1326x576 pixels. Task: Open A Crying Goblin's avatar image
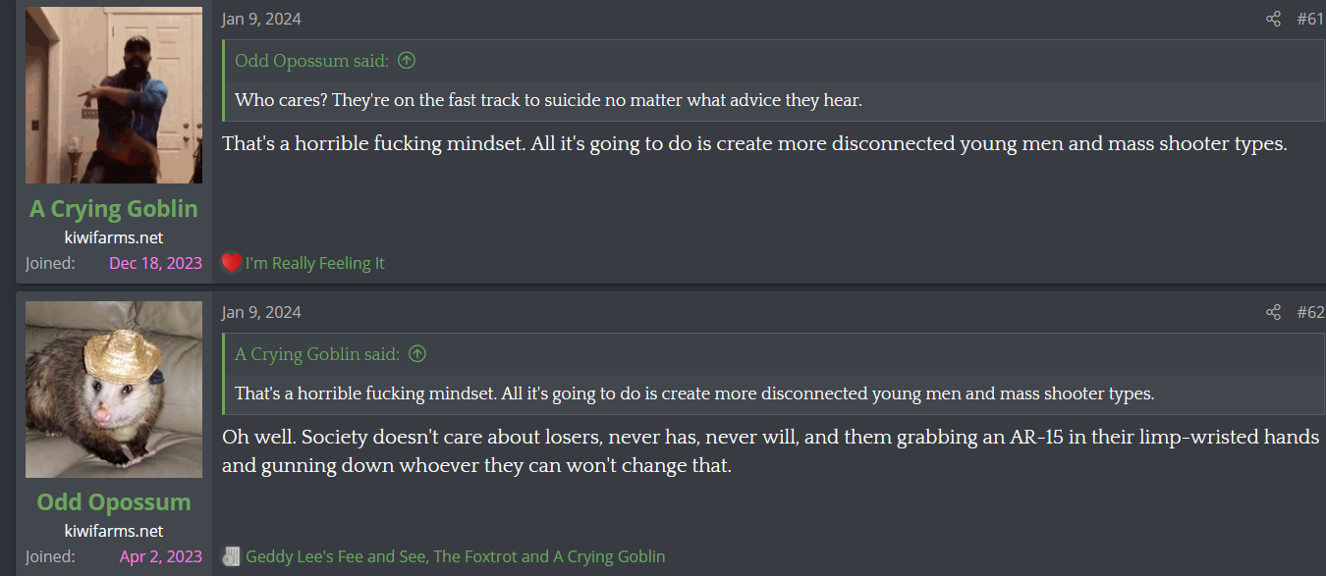tap(114, 95)
